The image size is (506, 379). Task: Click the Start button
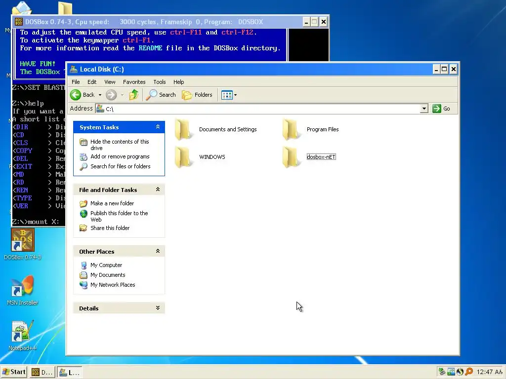(13, 372)
